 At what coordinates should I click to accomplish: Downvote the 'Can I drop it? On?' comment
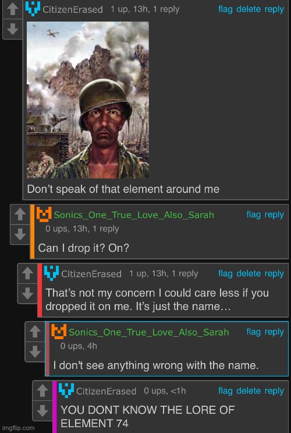pyautogui.click(x=20, y=234)
